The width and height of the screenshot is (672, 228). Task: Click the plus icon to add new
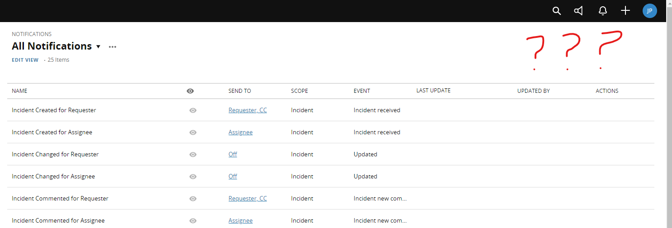[625, 11]
